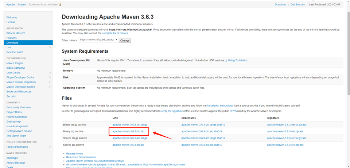Open the Other mirrors dropdown
Screen dimensions: 350x168
(x=98, y=40)
